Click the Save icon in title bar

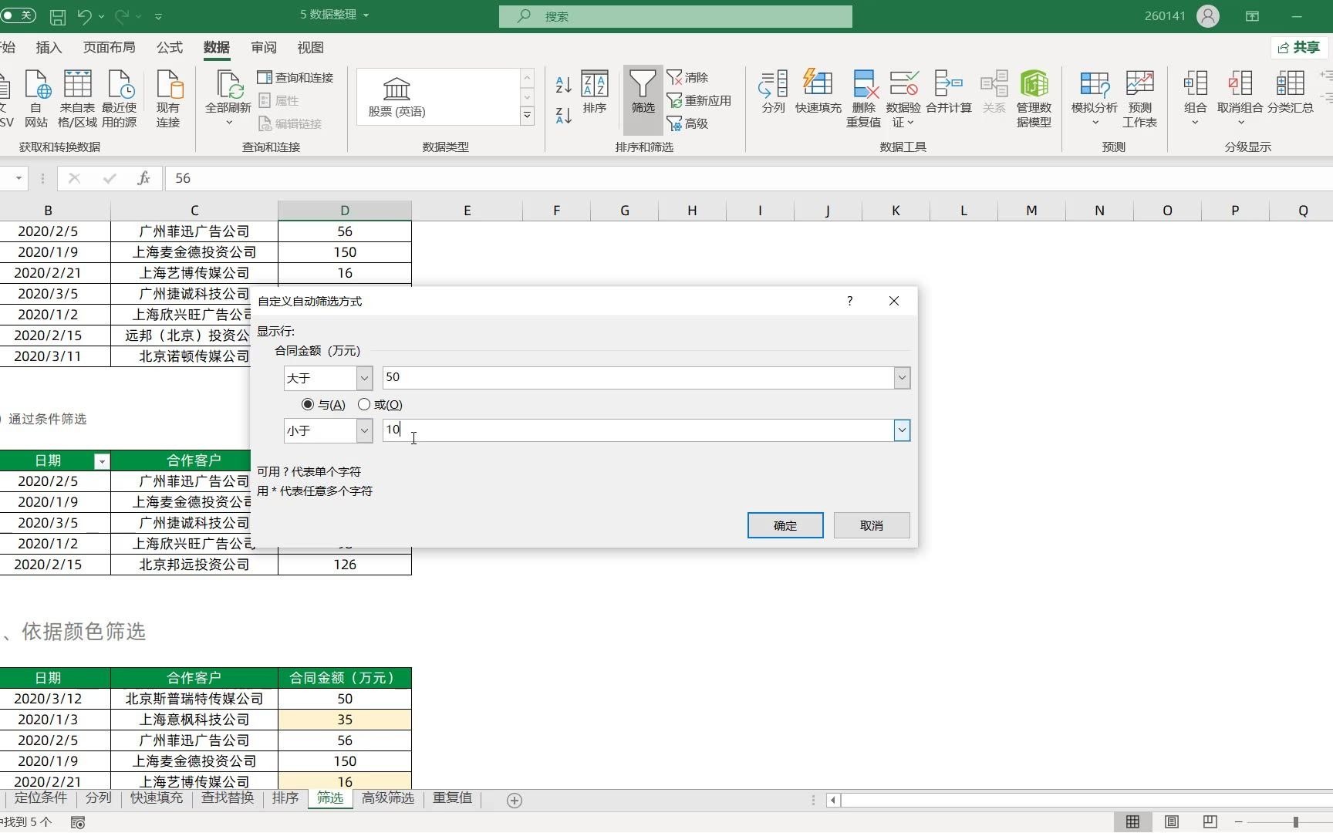(x=57, y=16)
